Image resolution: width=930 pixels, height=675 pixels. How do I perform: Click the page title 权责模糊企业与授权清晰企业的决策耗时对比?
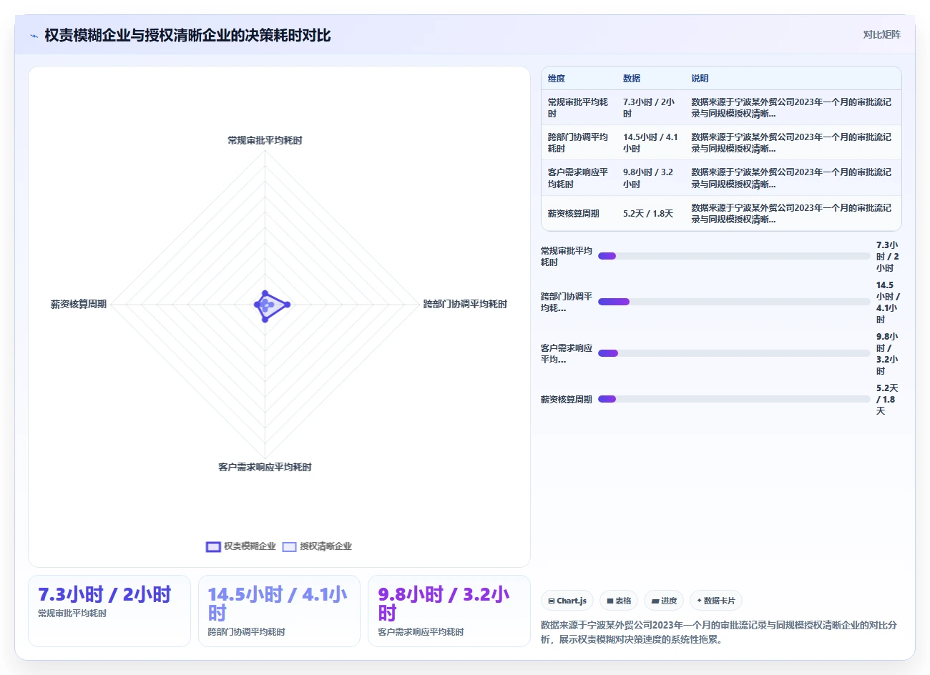(x=187, y=36)
